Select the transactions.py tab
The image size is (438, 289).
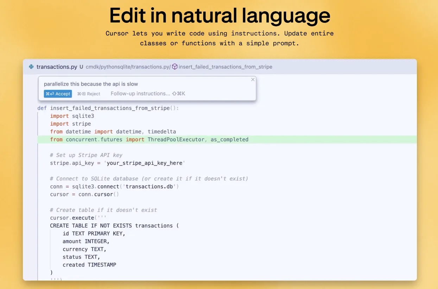[x=57, y=67]
